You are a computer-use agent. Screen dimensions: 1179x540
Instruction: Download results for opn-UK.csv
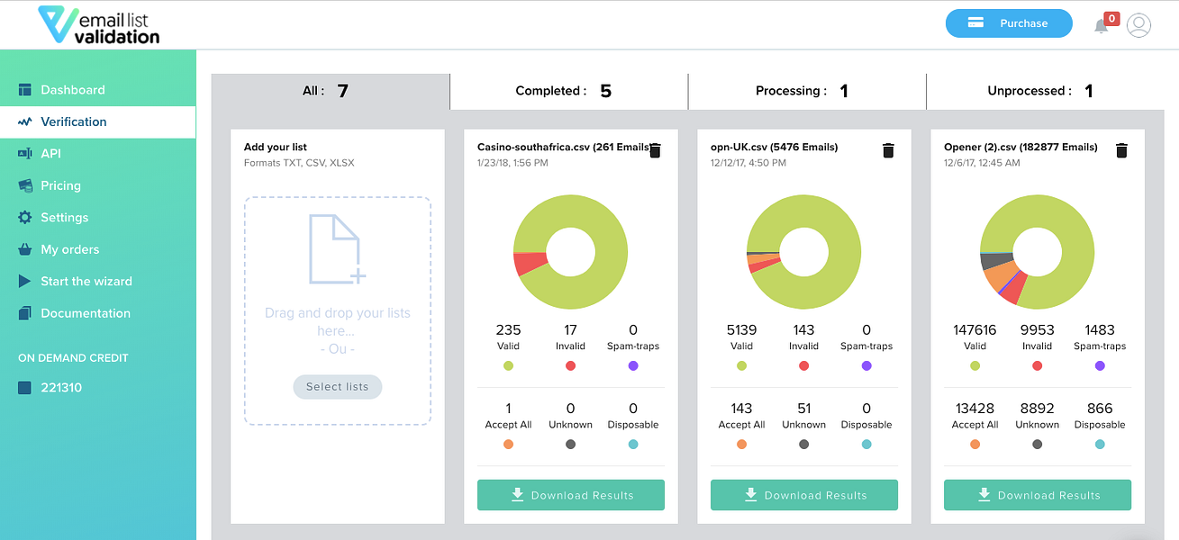[804, 495]
